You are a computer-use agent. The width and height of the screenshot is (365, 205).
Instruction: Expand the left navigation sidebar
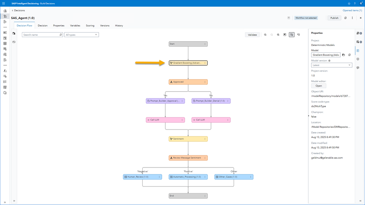(5, 202)
